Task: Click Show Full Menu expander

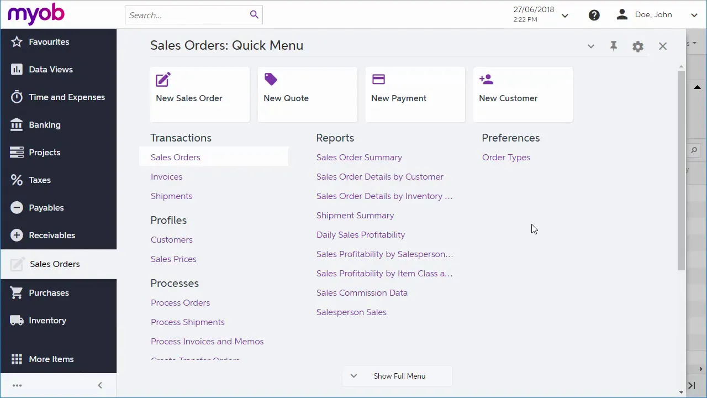Action: pyautogui.click(x=397, y=376)
